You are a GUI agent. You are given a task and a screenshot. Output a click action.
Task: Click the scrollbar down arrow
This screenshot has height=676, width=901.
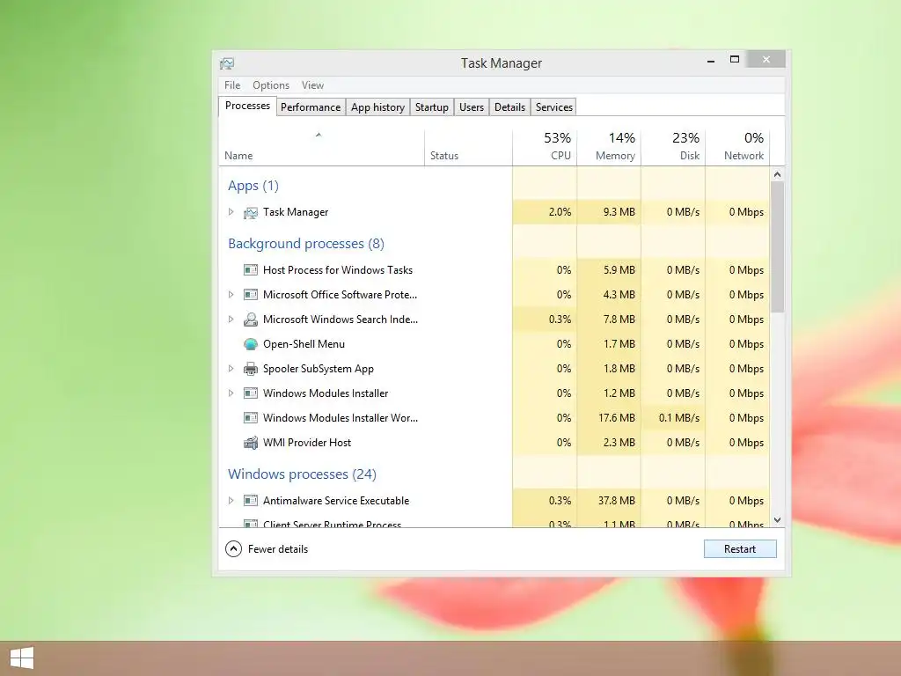(778, 520)
